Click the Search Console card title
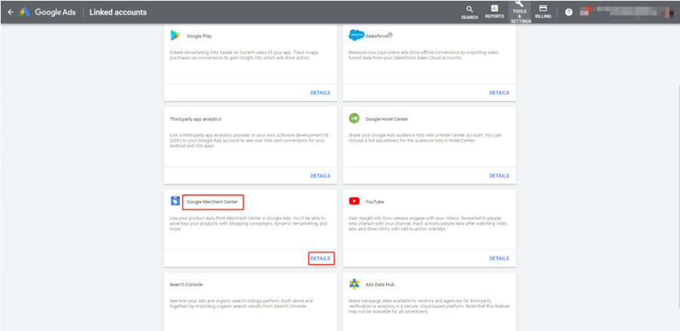This screenshot has width=680, height=331. pos(186,285)
